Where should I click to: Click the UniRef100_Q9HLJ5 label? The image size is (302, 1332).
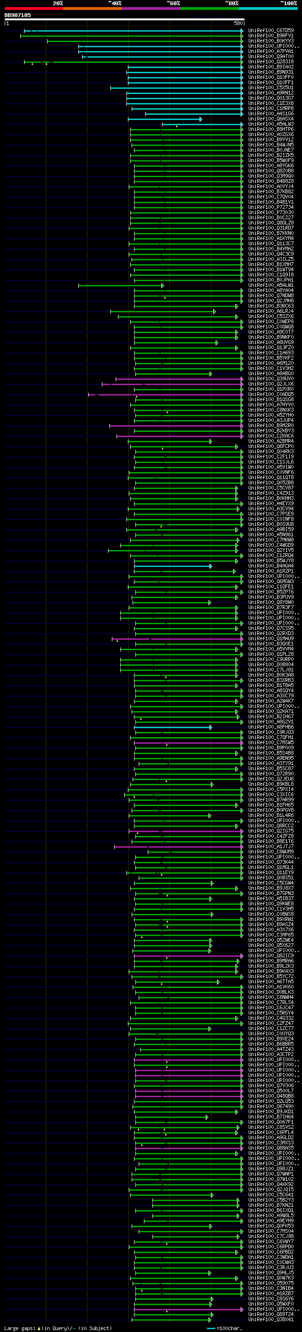point(271,1273)
